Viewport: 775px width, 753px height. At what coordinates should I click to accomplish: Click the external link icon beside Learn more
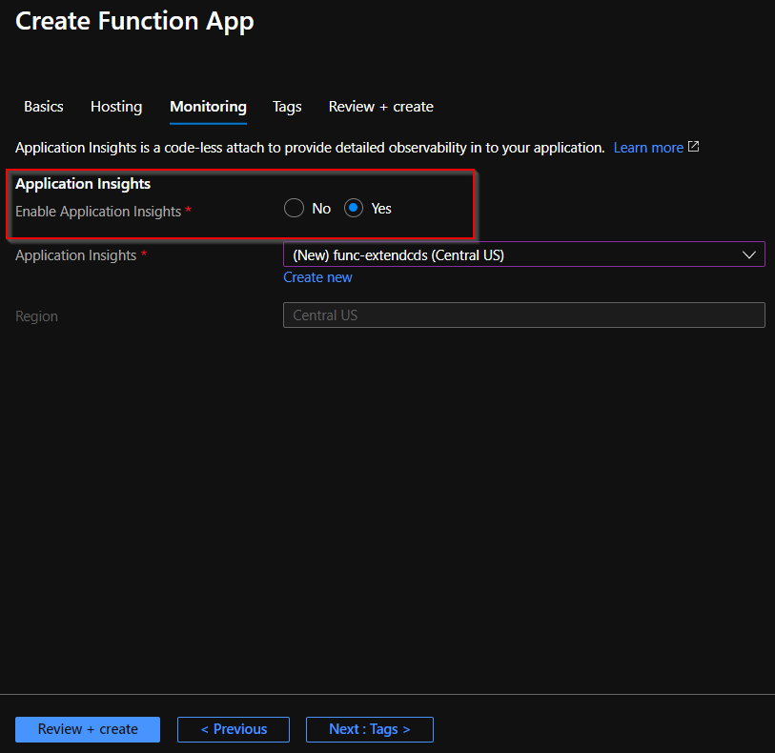[693, 147]
